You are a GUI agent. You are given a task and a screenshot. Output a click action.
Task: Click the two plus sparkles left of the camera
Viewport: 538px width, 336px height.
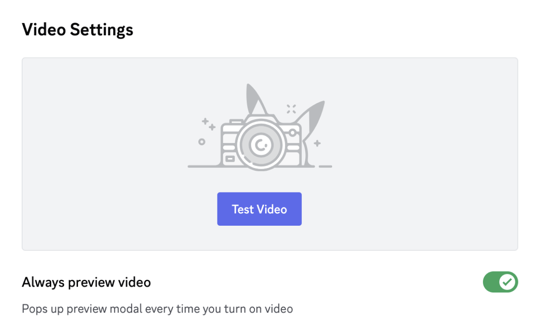click(x=208, y=124)
